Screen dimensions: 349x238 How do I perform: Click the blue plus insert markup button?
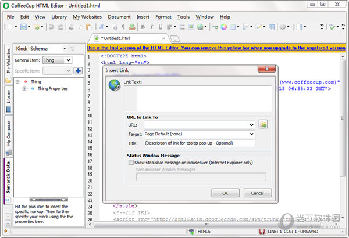(x=78, y=71)
